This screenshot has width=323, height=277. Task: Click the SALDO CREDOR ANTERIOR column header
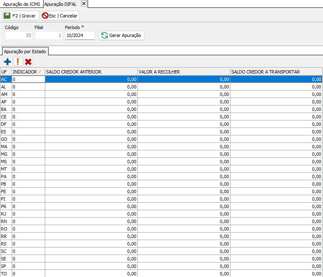(91, 72)
